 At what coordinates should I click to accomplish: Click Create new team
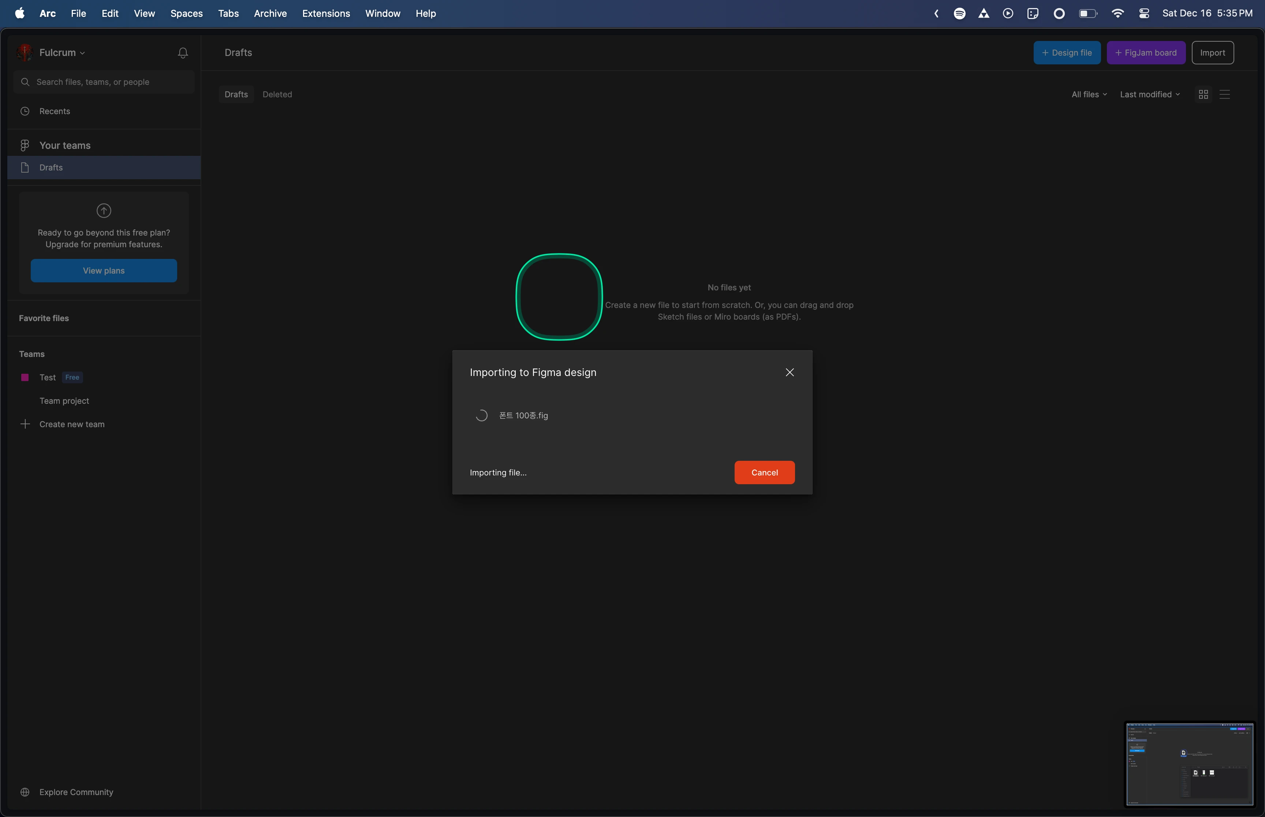click(x=72, y=424)
